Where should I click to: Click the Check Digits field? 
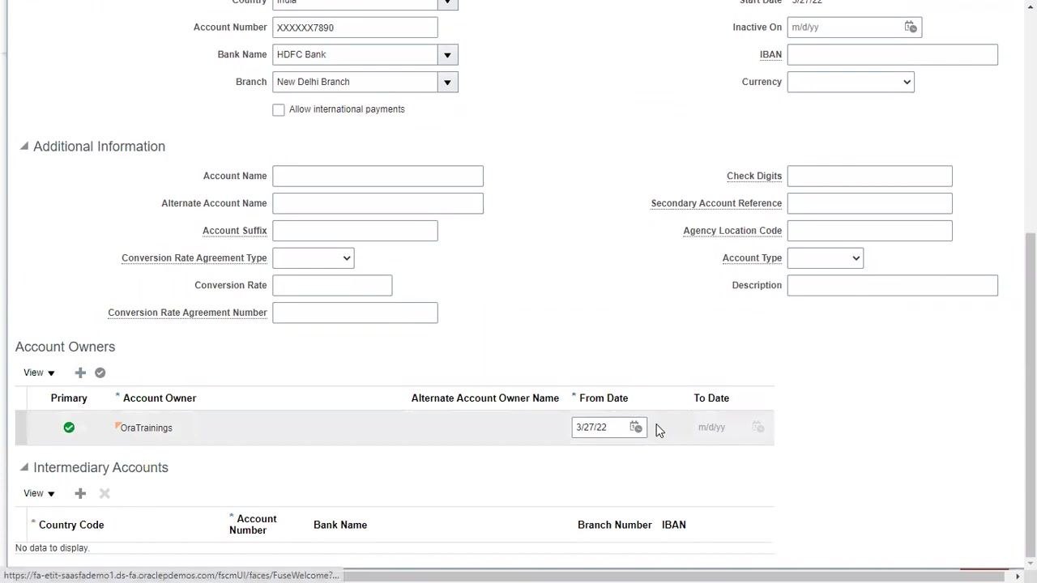click(x=870, y=176)
